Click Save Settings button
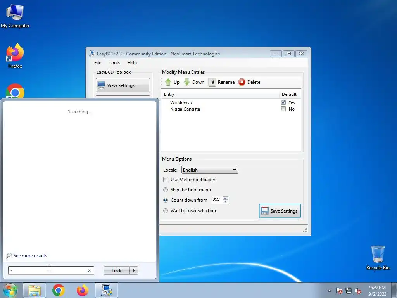This screenshot has width=397, height=298. pyautogui.click(x=280, y=211)
